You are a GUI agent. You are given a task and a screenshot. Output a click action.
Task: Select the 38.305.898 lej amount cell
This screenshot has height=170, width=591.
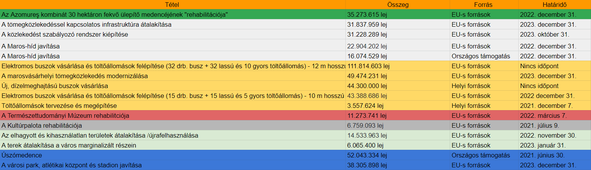click(x=367, y=165)
